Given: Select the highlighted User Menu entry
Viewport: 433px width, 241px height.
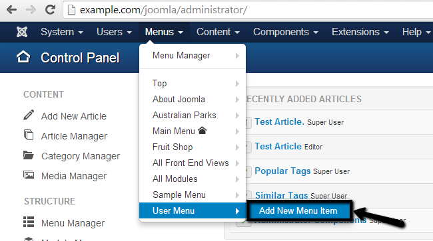Looking at the screenshot, I should (193, 210).
